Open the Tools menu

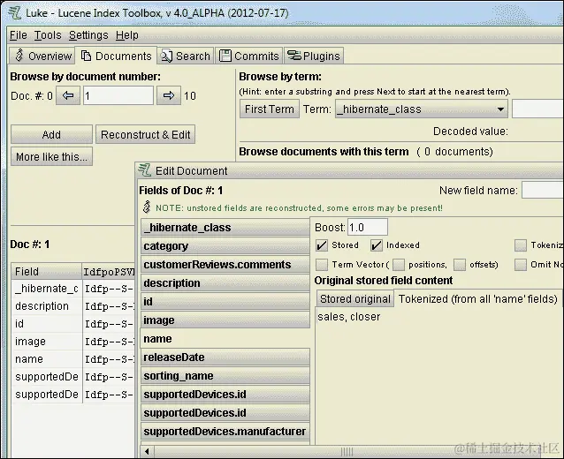48,35
